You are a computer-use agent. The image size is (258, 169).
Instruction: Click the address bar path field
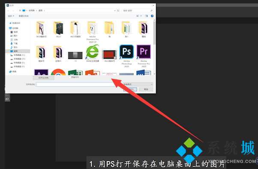69,11
